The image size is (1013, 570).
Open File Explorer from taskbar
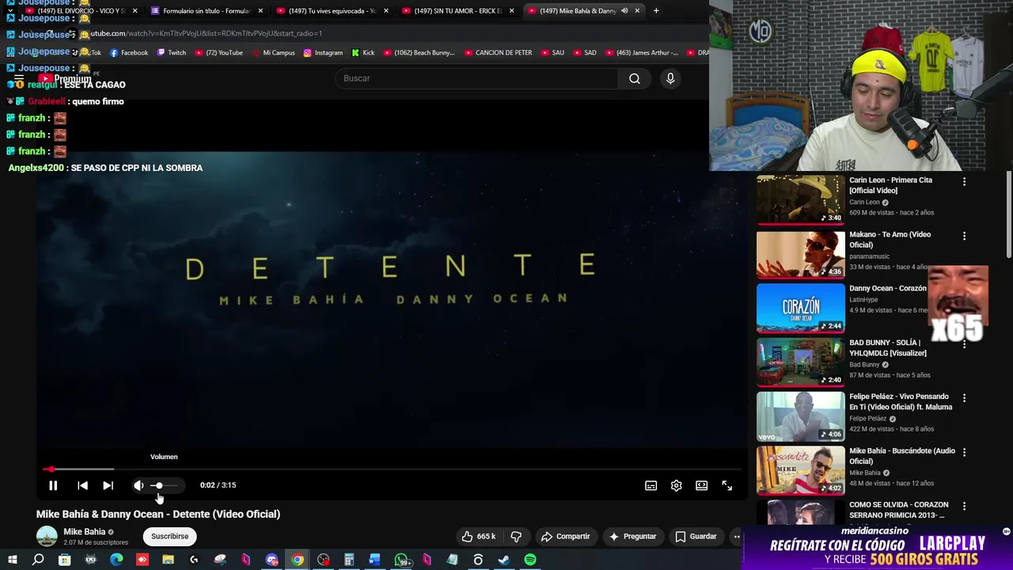pos(168,560)
